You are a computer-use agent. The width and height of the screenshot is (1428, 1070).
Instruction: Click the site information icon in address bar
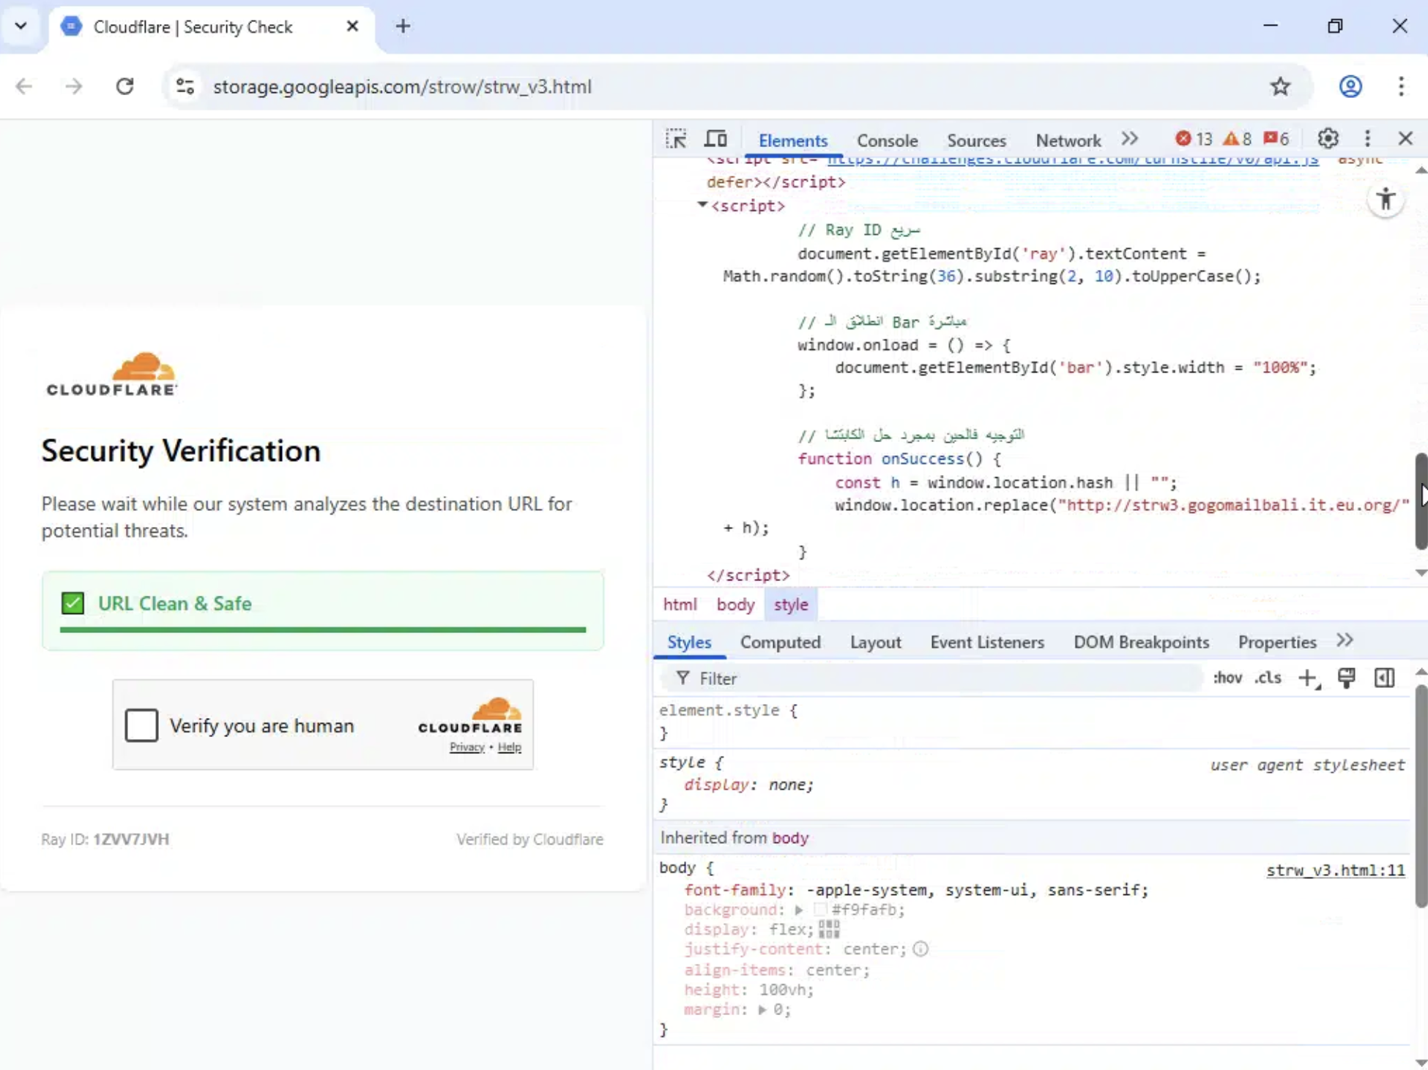(x=185, y=86)
